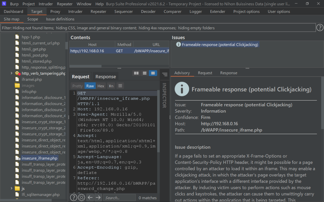This screenshot has height=202, width=324.
Task: Click the gear icon on http_verb_tampering.php
Action: [17, 73]
